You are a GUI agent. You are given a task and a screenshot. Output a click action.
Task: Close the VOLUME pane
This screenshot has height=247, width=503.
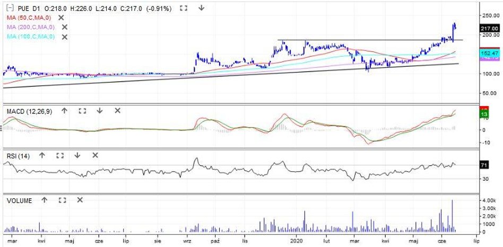[x=80, y=200]
